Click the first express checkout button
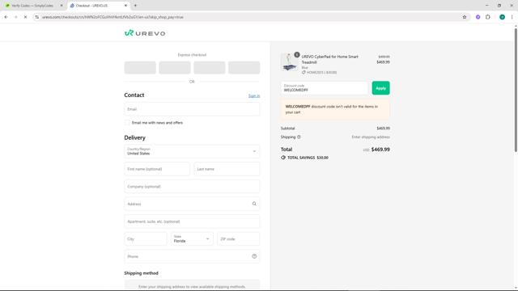The height and width of the screenshot is (291, 518). [140, 68]
